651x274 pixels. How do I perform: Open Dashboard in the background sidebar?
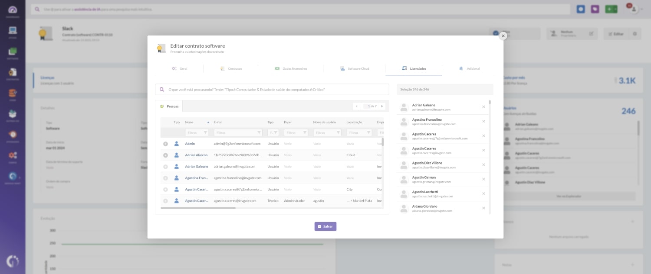pos(13,11)
